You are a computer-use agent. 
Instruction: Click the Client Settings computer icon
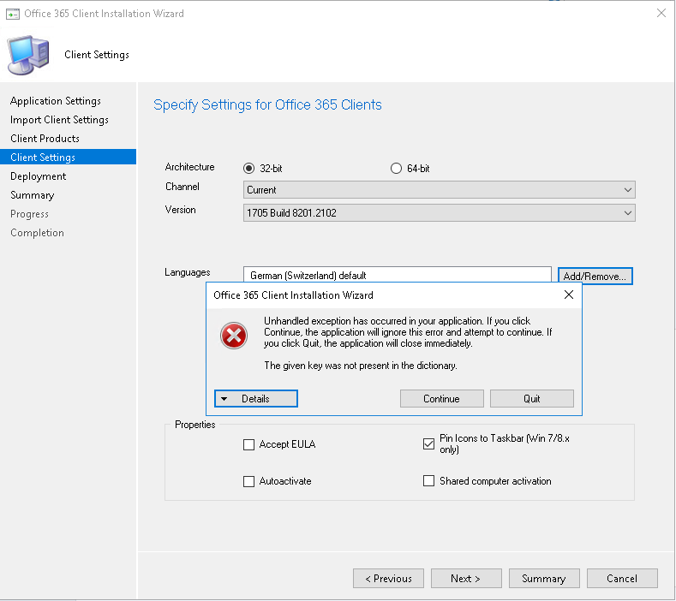point(28,55)
